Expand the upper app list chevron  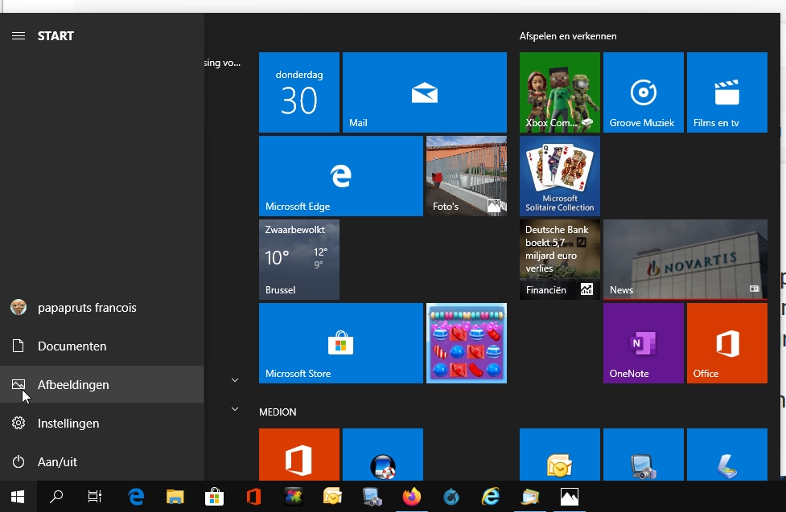click(235, 379)
